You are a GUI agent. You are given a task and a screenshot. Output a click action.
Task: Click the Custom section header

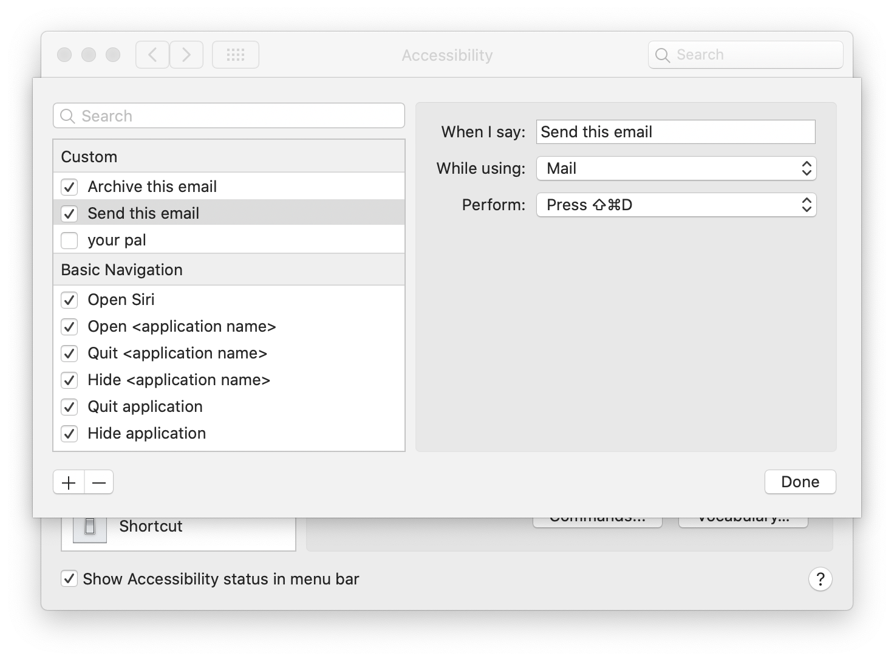(x=229, y=157)
